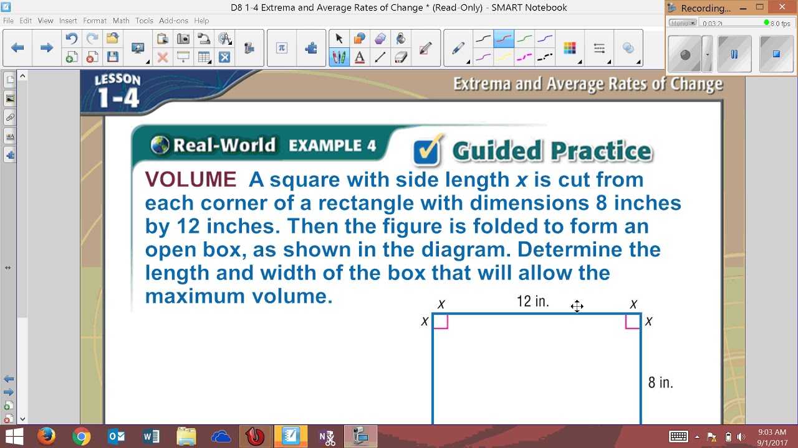This screenshot has width=798, height=448.
Task: Select the black dashed pen style
Action: [x=545, y=57]
